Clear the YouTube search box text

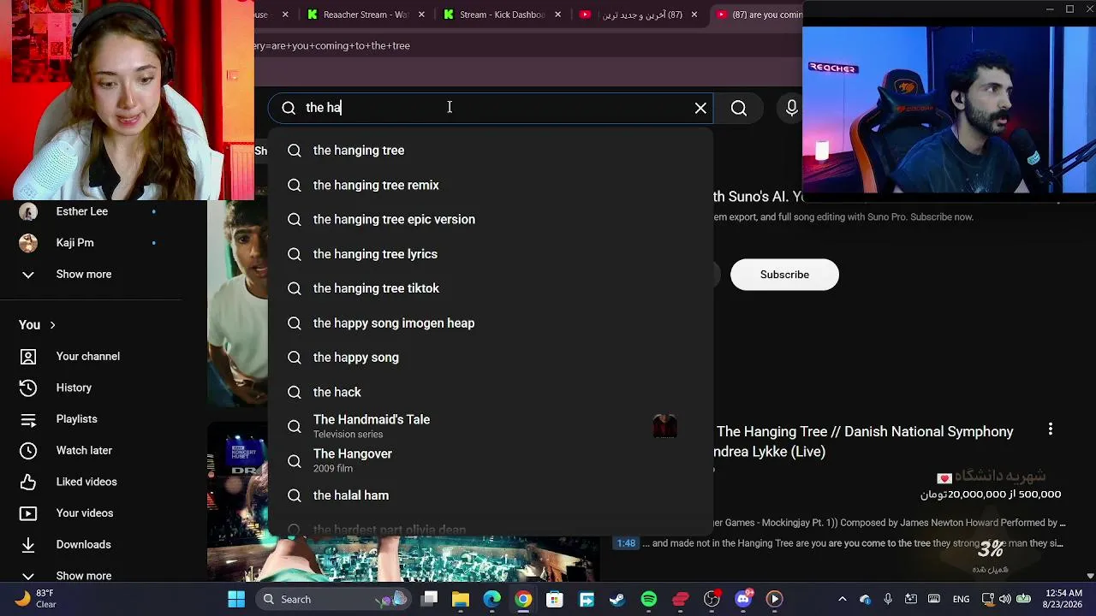700,108
